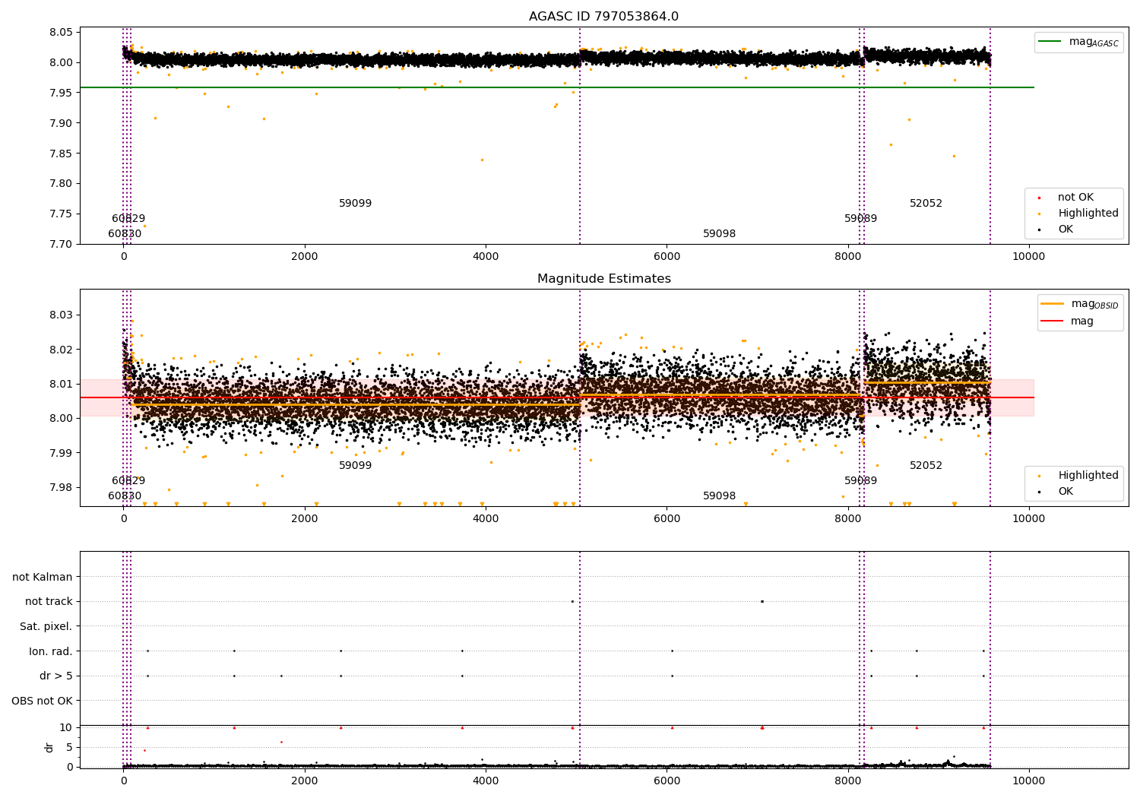Click the "52052" label in the top plot
This screenshot has height=798, width=1140.
point(926,204)
